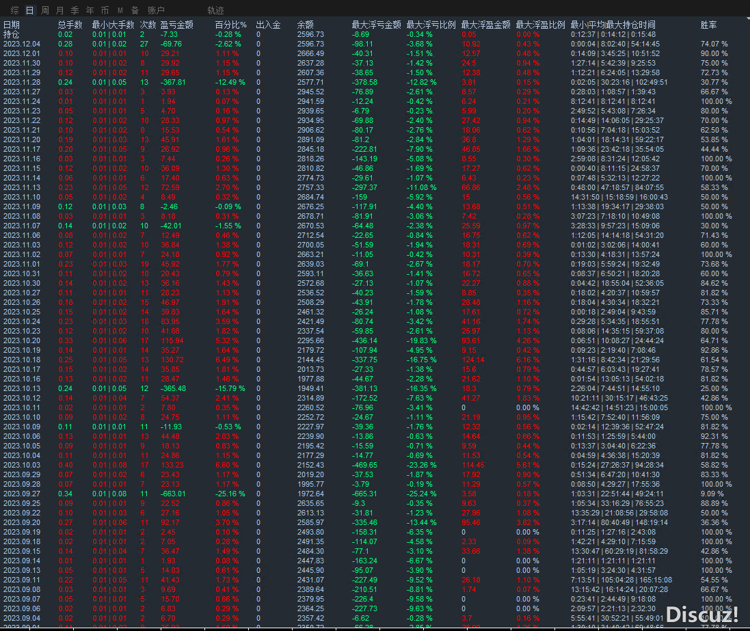Switch to the 账户 account tab
Screen dimensions: 750x631
click(x=156, y=10)
